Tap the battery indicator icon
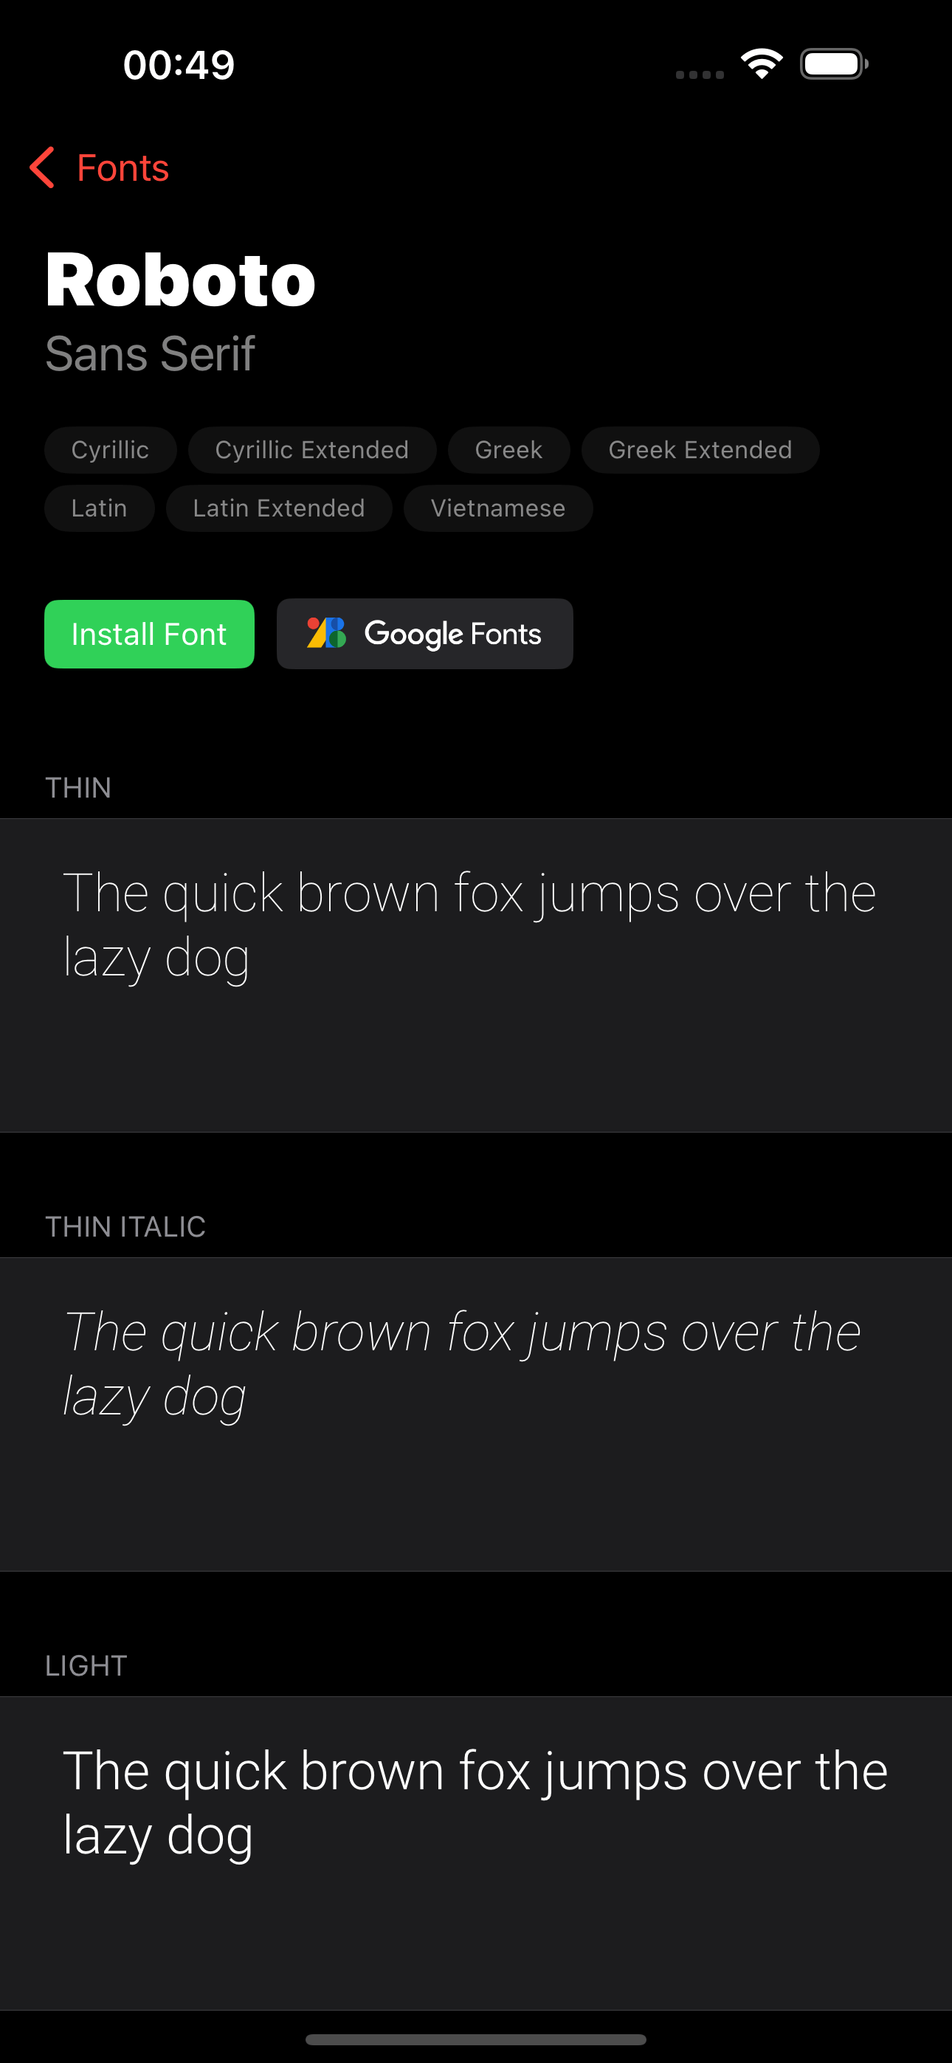 pyautogui.click(x=833, y=64)
